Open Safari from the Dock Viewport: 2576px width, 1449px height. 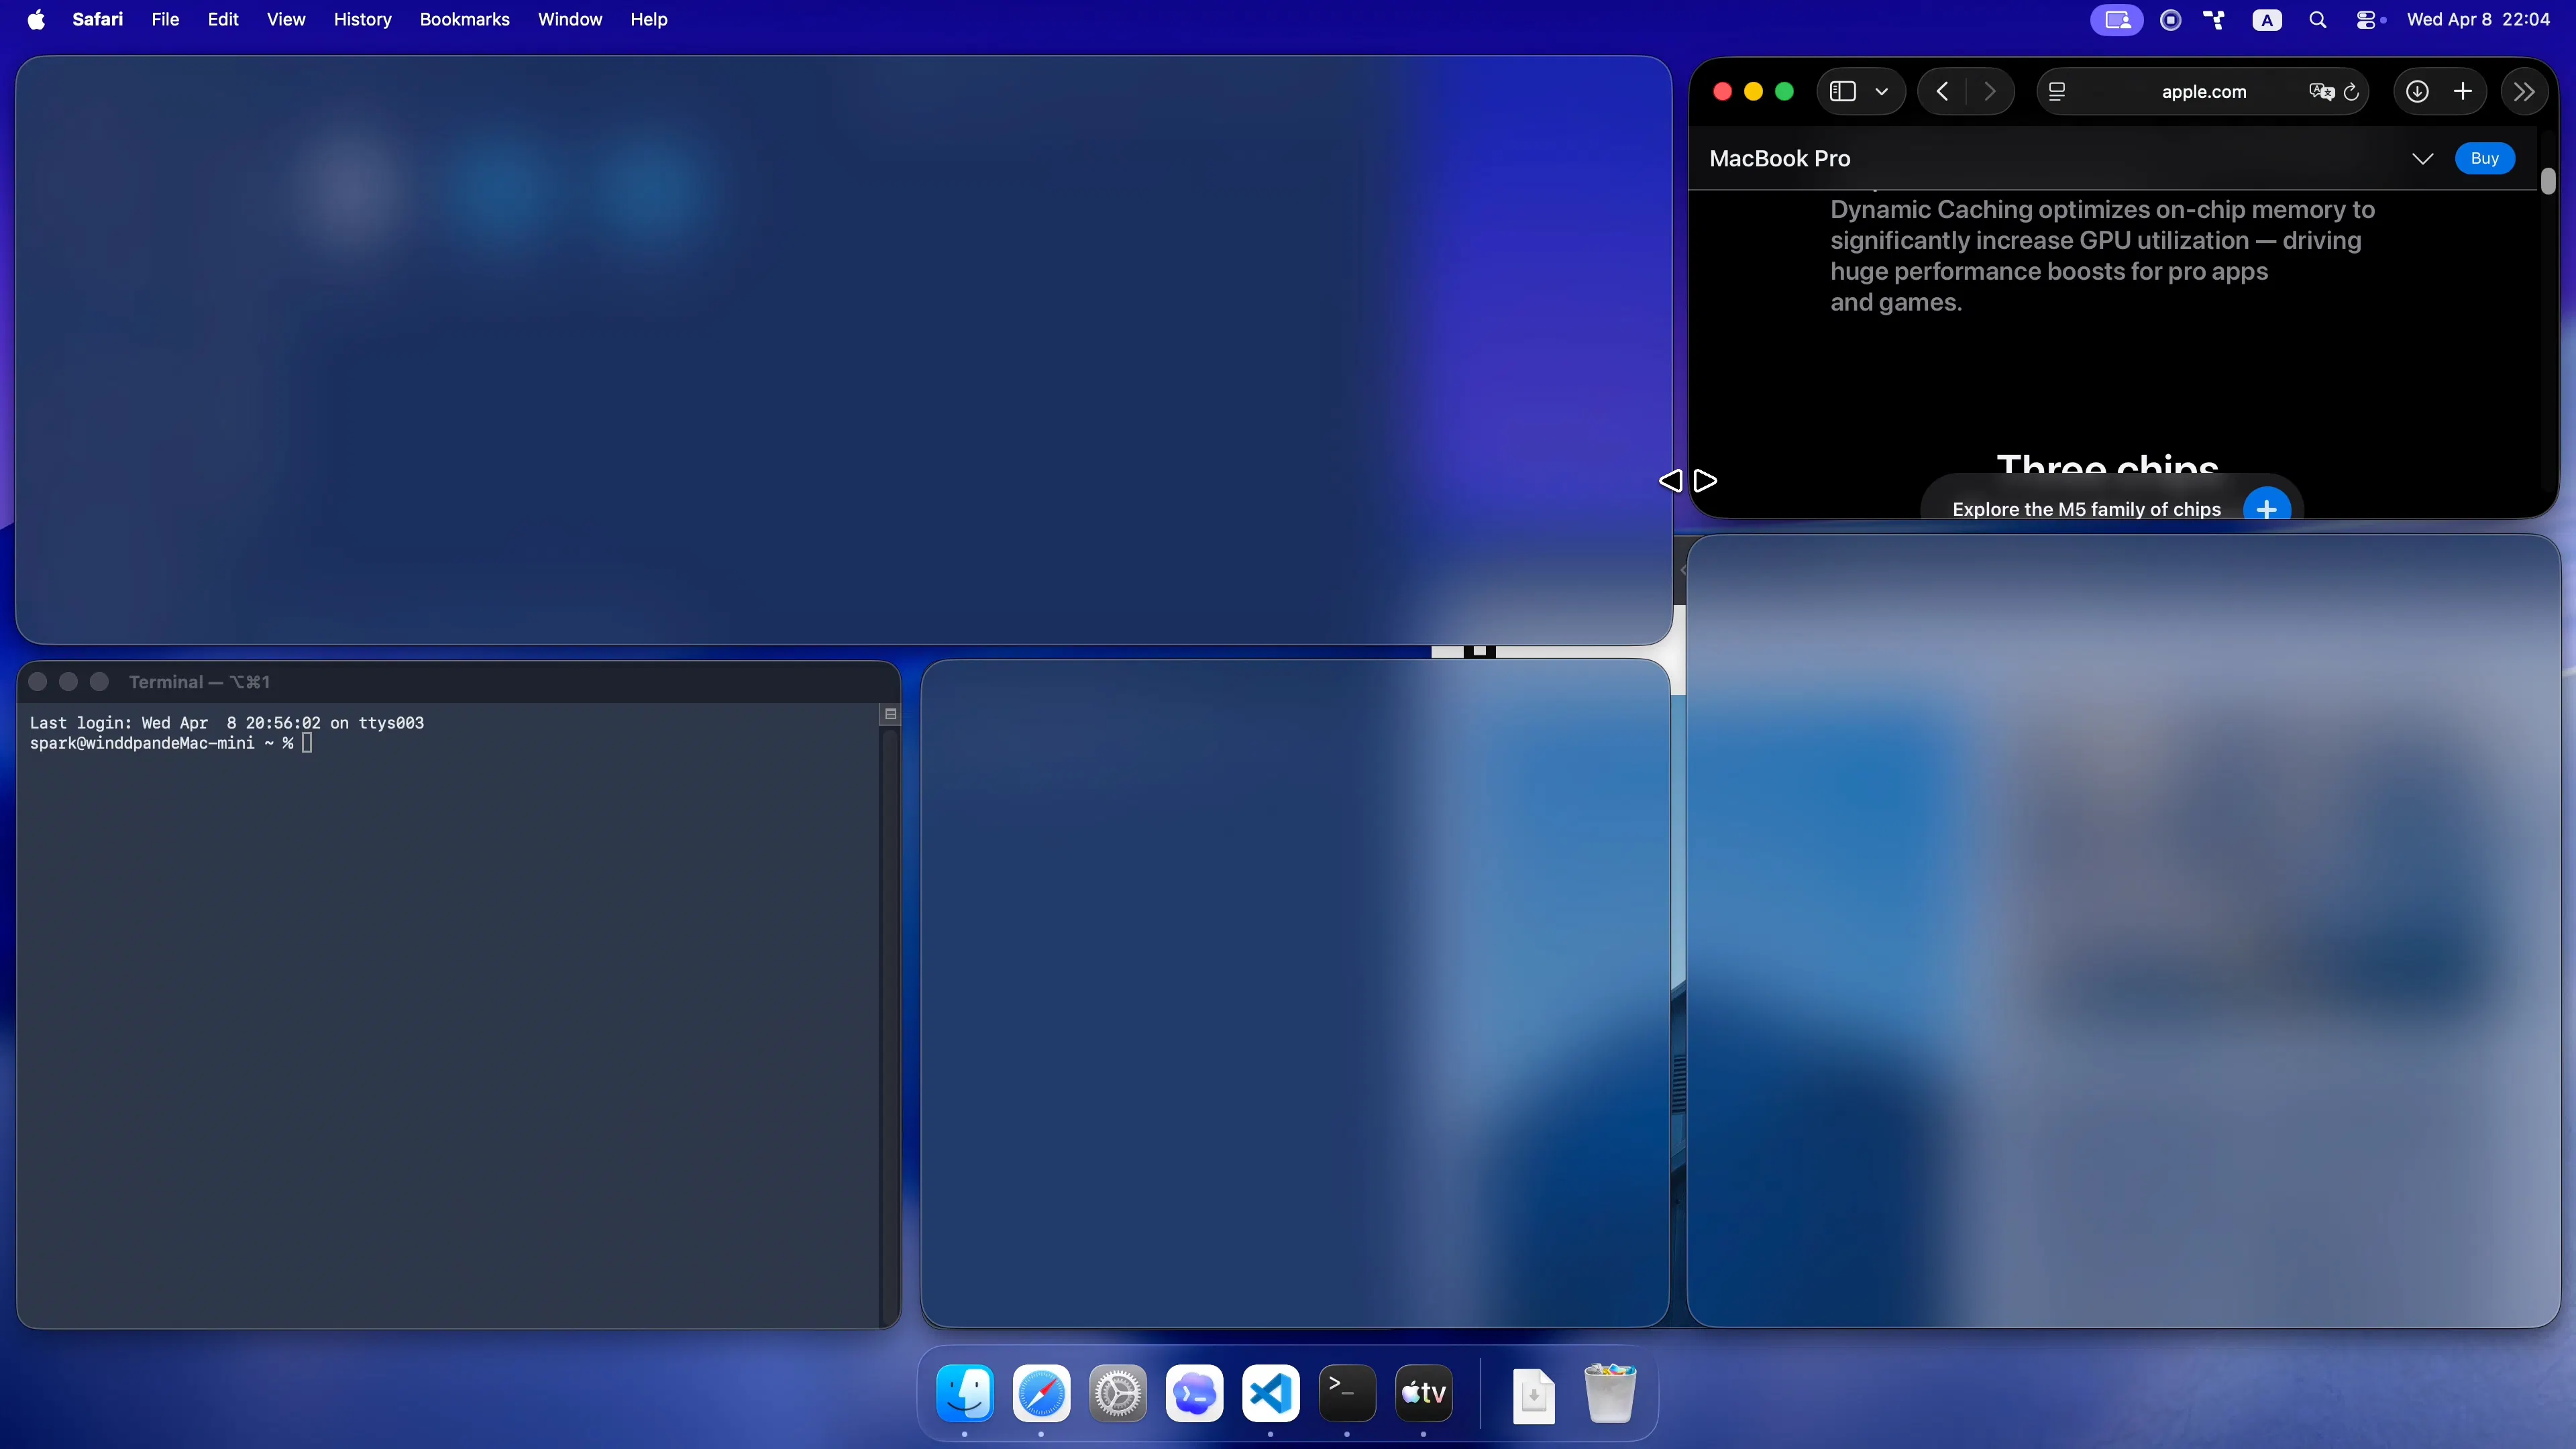pyautogui.click(x=1041, y=1393)
